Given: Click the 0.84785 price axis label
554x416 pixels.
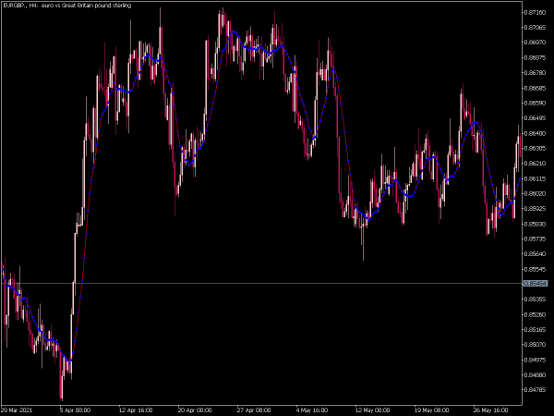Looking at the screenshot, I should 535,390.
